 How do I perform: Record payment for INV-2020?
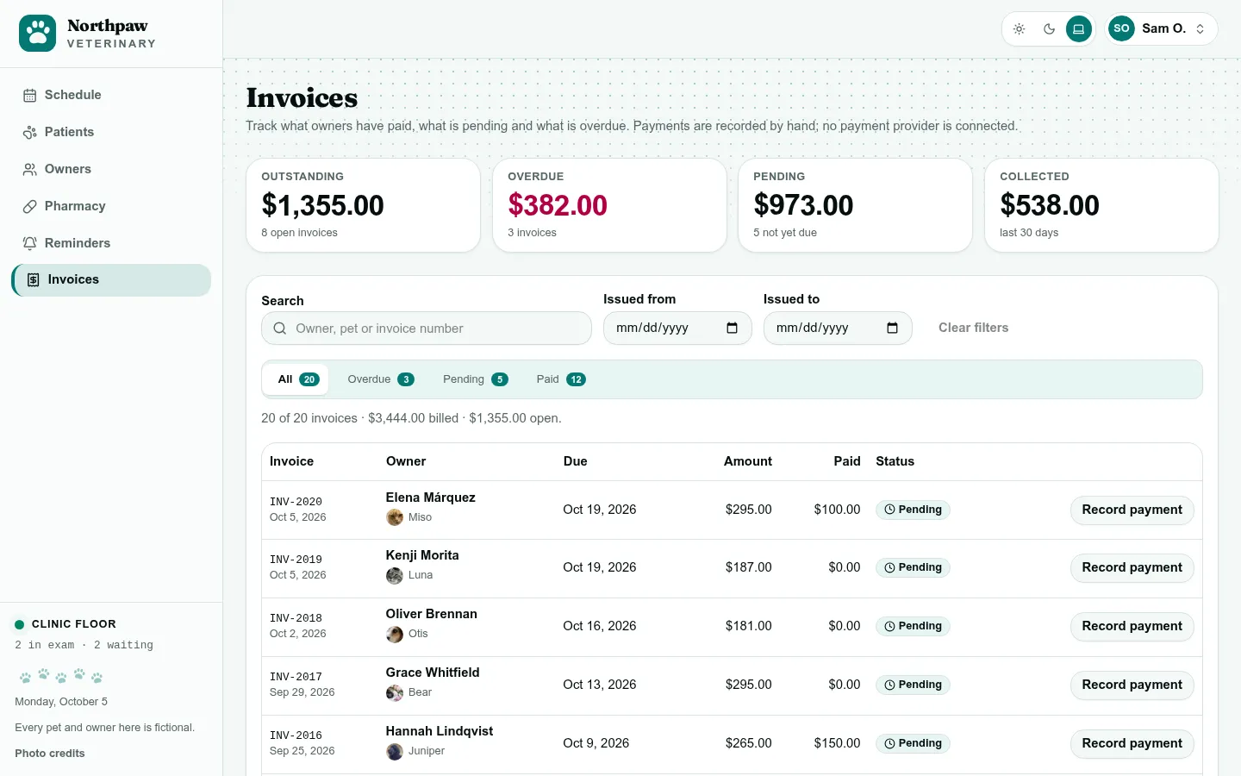point(1132,510)
